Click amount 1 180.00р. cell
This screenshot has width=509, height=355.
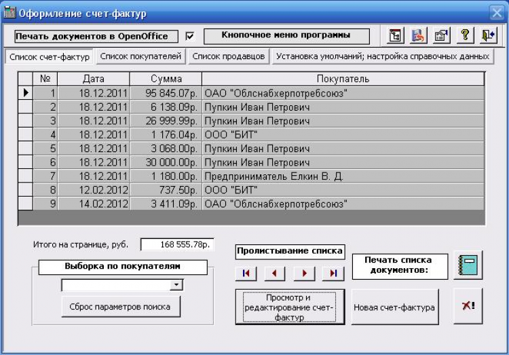pyautogui.click(x=166, y=176)
